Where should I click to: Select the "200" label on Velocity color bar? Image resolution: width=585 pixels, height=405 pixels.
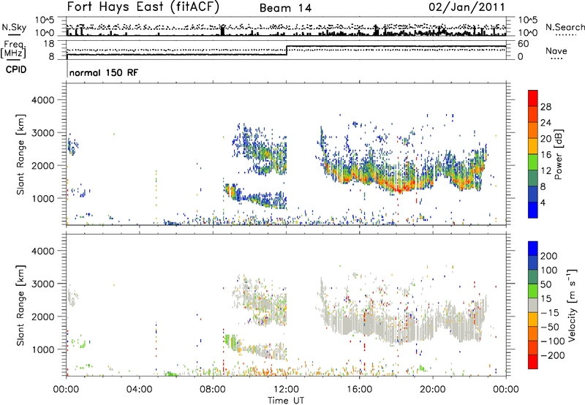coord(548,256)
